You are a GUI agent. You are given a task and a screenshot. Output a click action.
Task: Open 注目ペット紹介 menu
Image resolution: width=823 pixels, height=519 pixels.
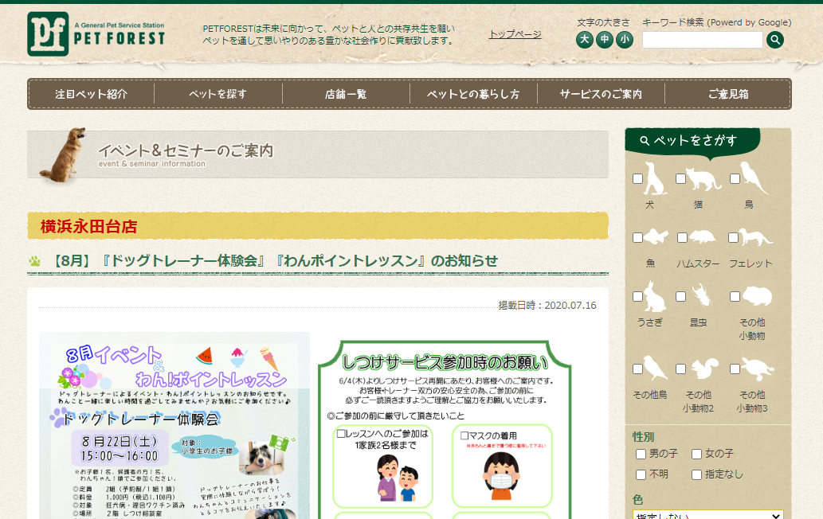[92, 95]
